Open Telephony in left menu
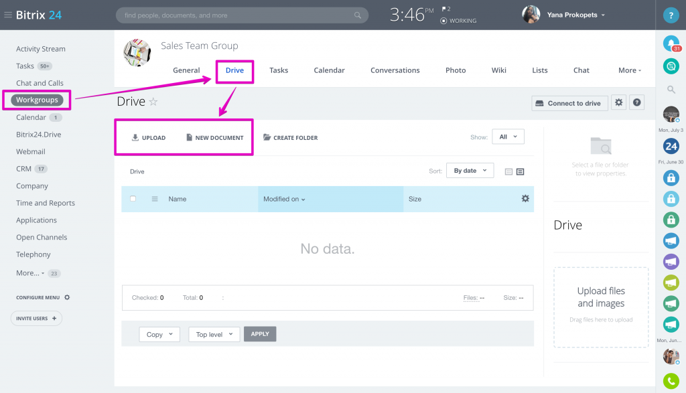 tap(33, 254)
